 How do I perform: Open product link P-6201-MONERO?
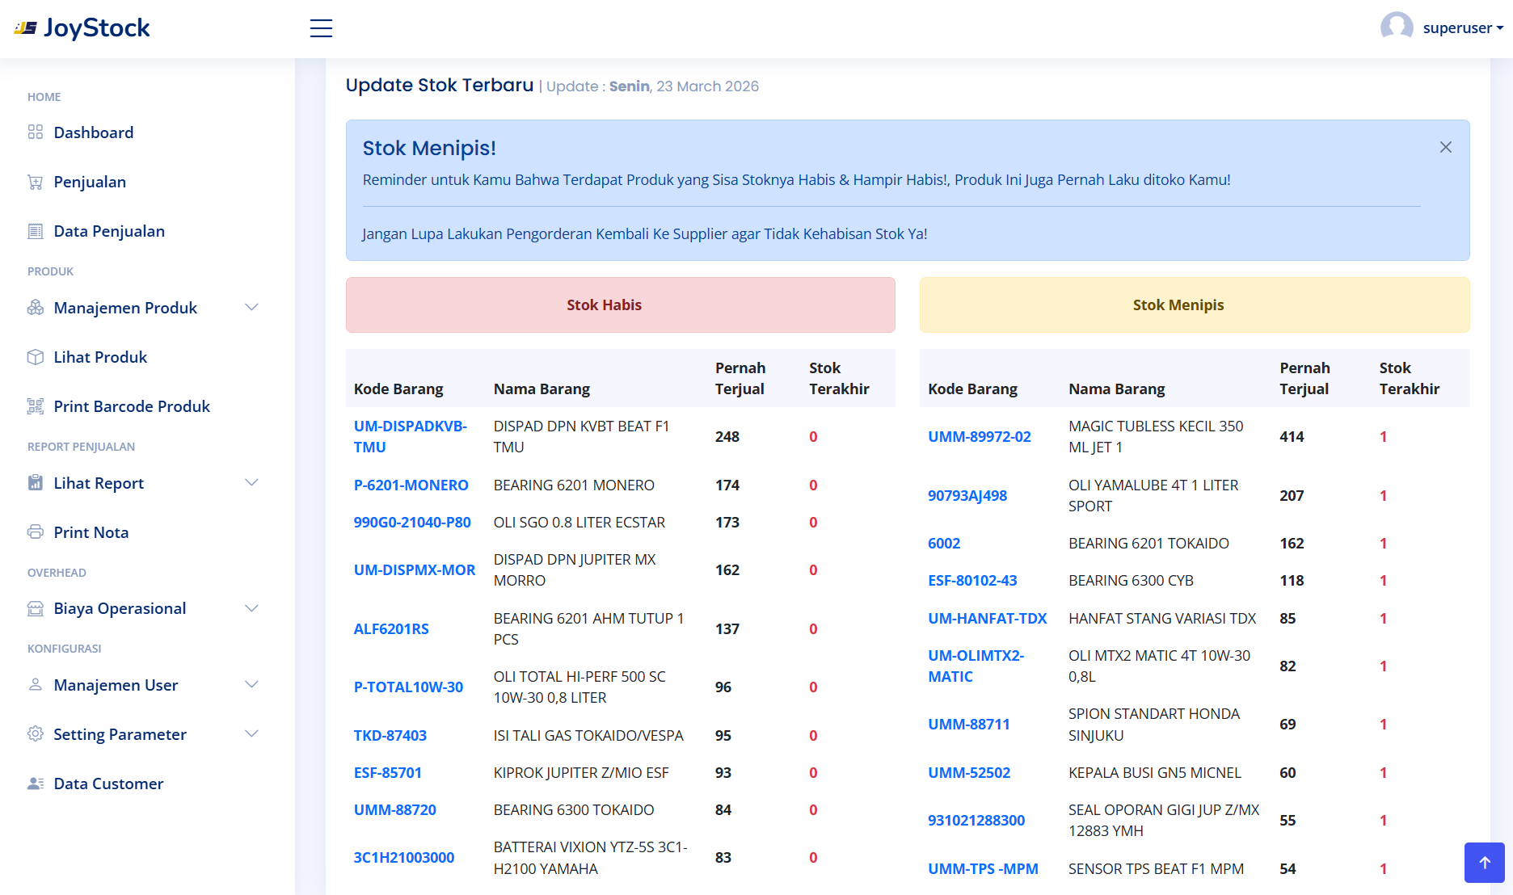(411, 485)
